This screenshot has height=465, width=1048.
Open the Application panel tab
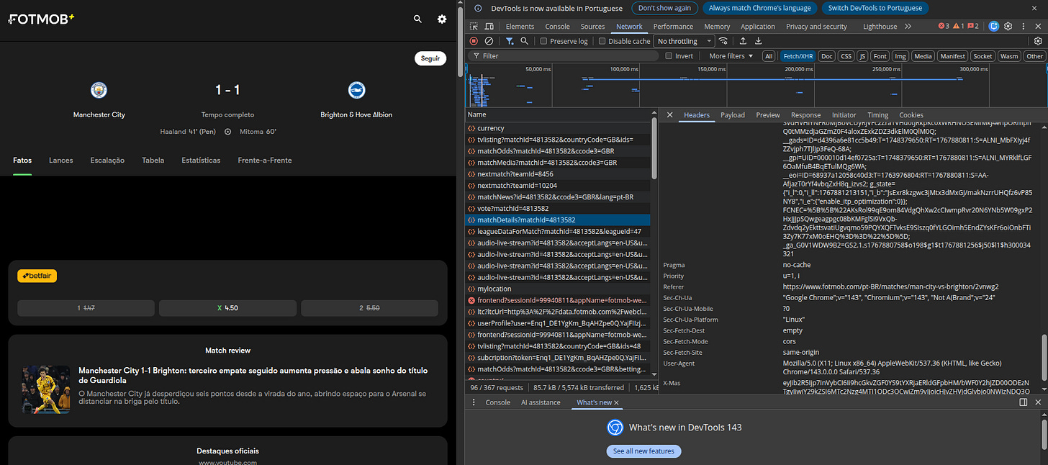[758, 27]
